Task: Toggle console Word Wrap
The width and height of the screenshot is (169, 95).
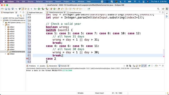Action: (x=140, y=66)
